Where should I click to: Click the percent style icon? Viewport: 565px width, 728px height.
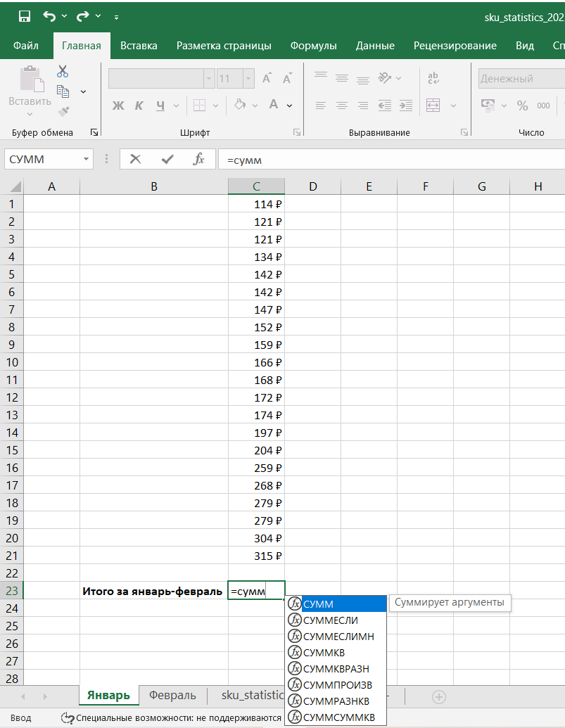coord(522,106)
